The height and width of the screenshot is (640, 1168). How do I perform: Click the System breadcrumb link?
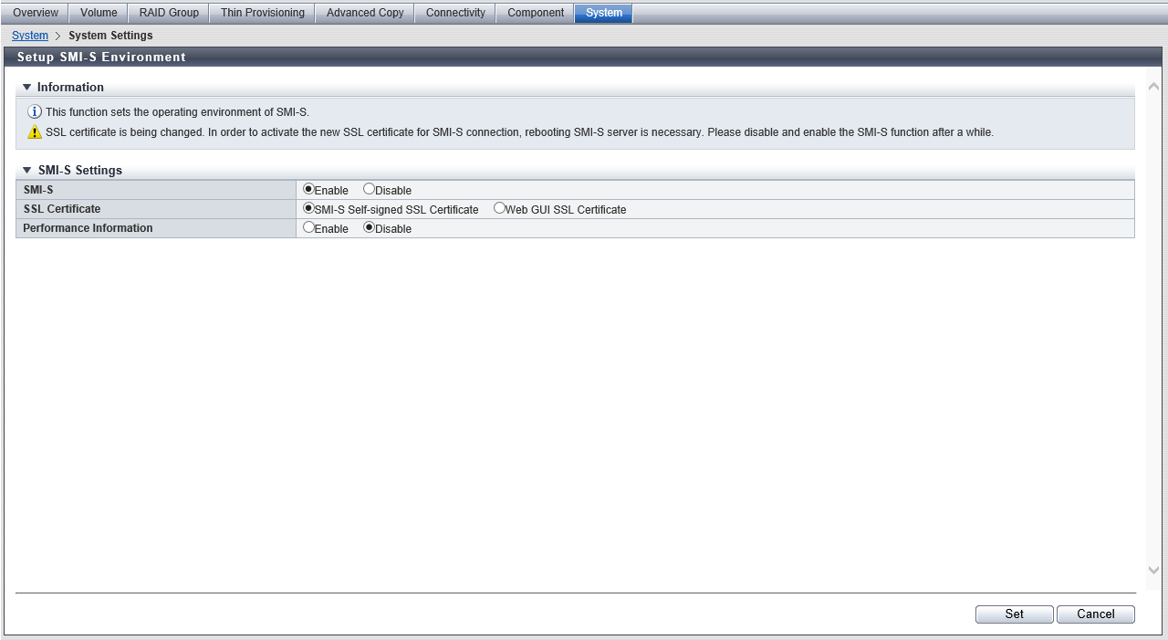click(30, 36)
